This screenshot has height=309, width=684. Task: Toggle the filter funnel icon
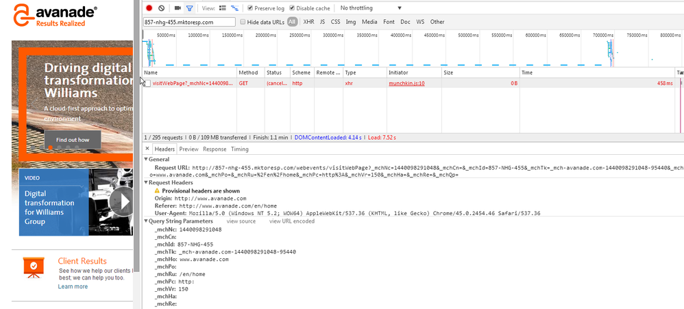pyautogui.click(x=189, y=8)
